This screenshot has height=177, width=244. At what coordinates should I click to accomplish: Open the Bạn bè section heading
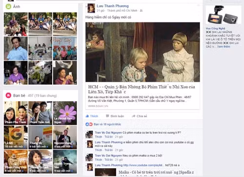click(x=19, y=95)
